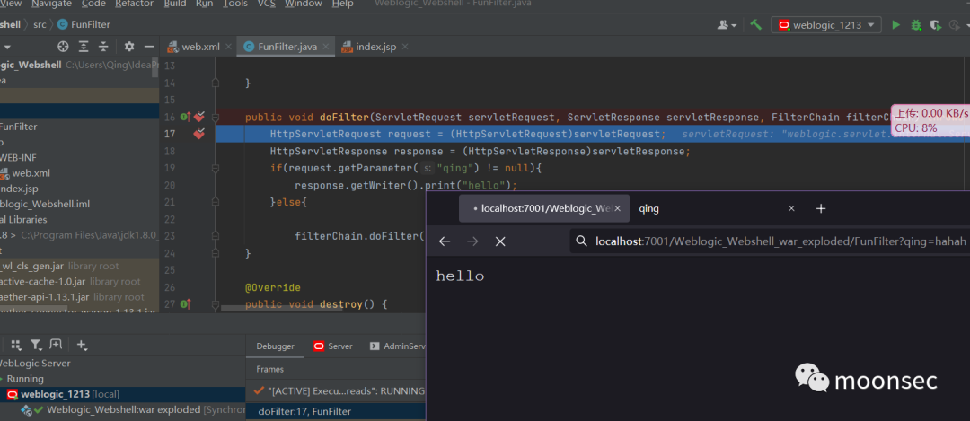
Task: Open the Help menu
Action: [x=343, y=4]
